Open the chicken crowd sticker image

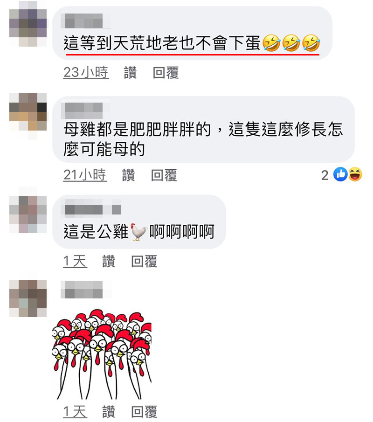click(102, 354)
